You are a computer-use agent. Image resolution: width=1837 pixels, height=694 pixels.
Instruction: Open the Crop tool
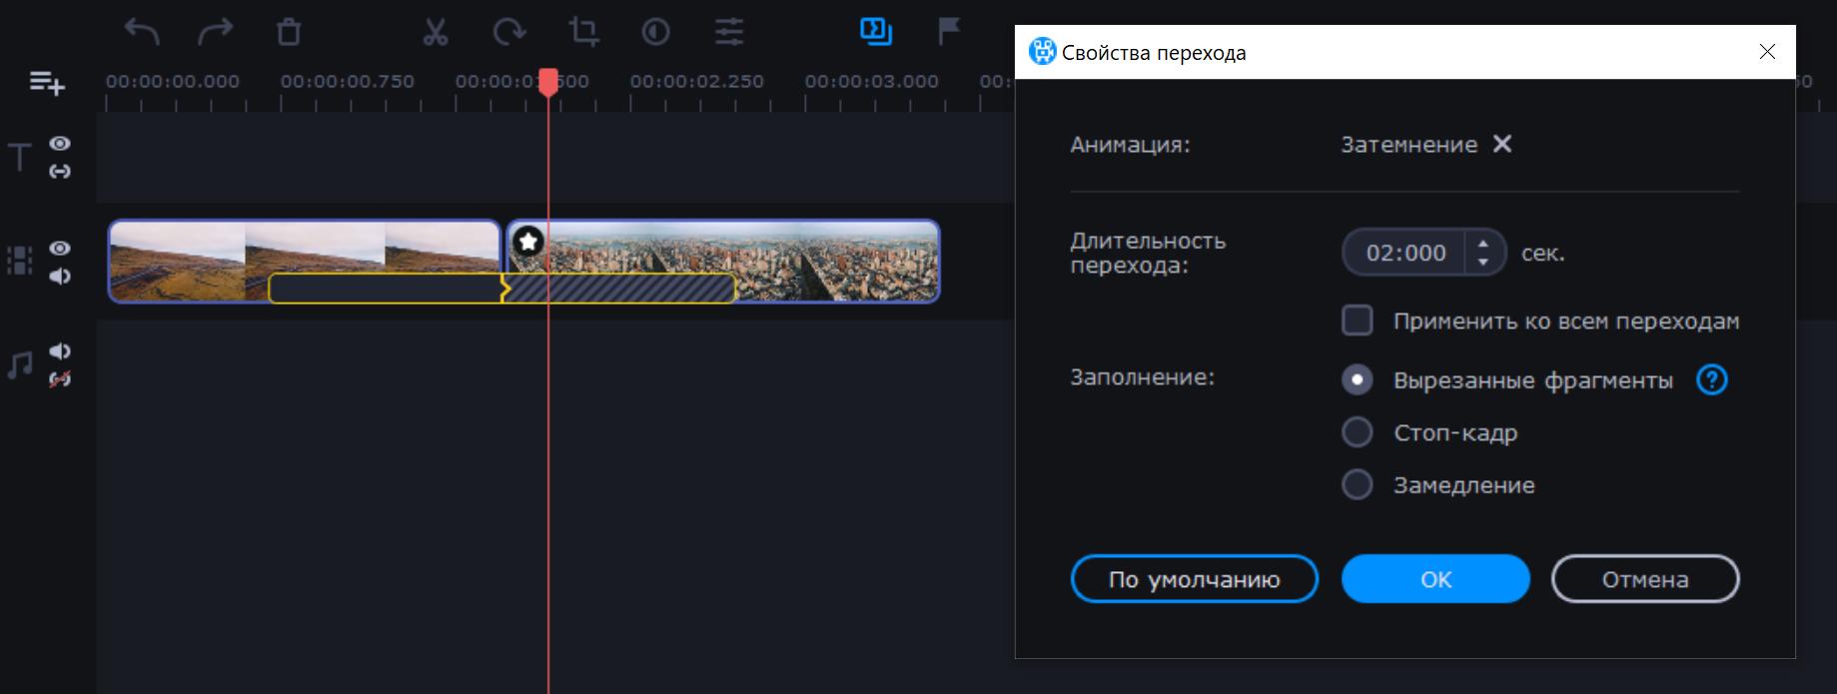click(583, 32)
